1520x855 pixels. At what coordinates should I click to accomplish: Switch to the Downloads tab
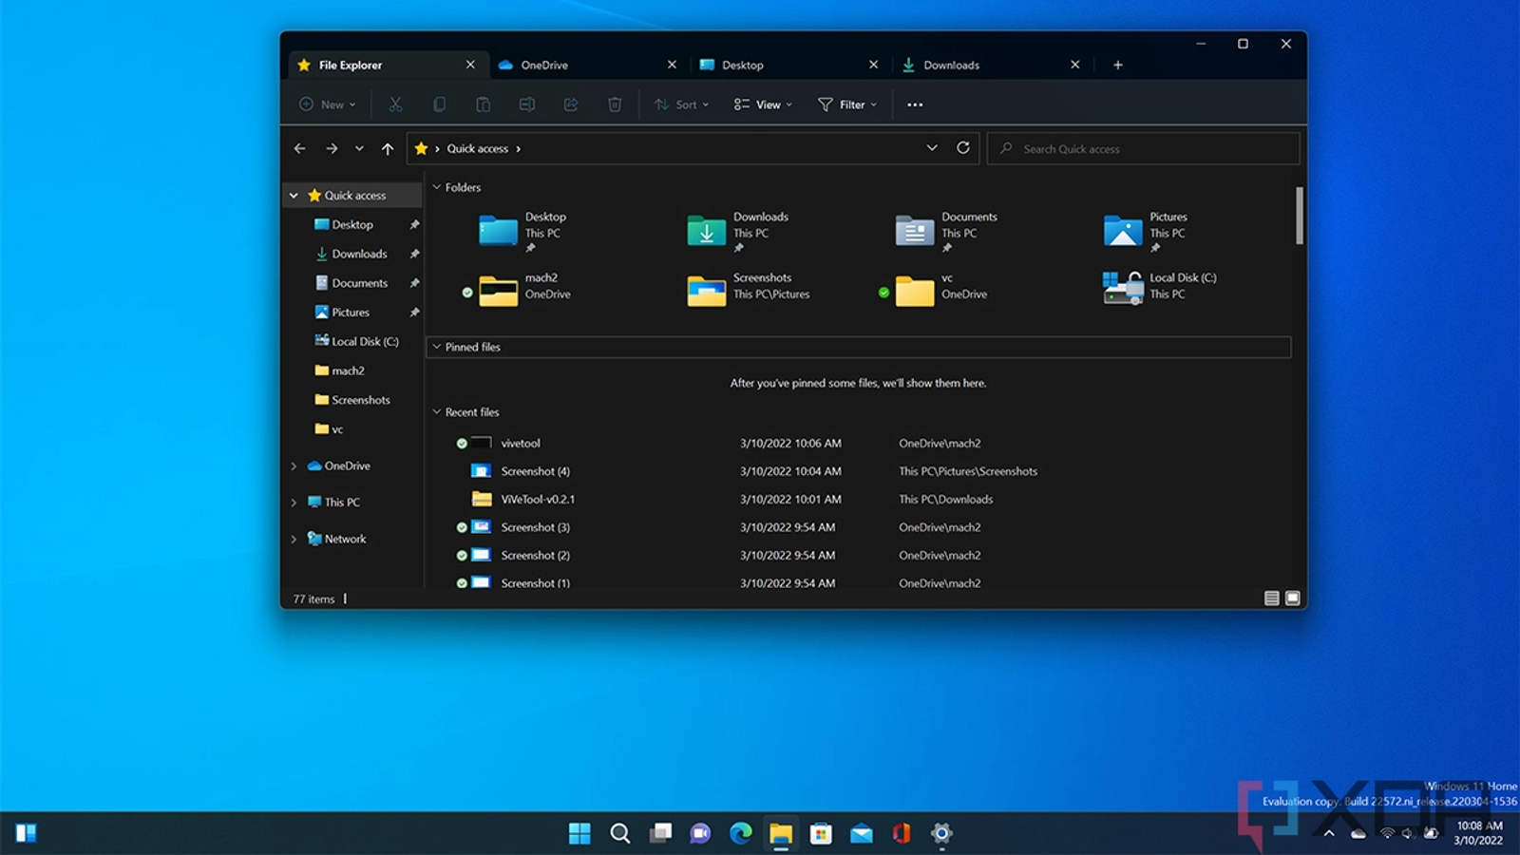pos(951,66)
